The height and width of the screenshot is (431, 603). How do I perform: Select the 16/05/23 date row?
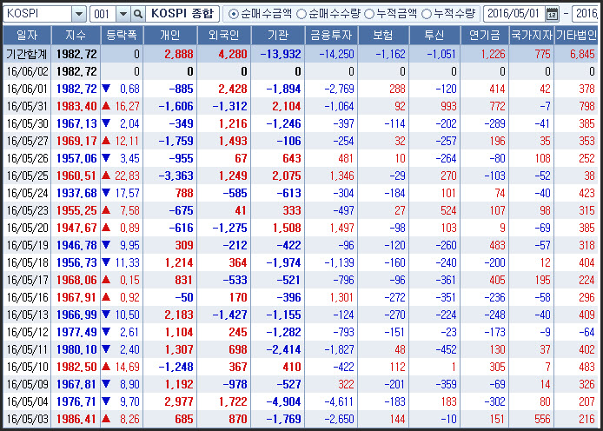(x=301, y=210)
